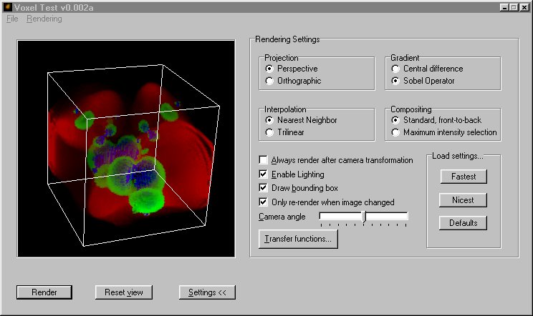Click the Camera angle label
This screenshot has width=533, height=316.
coord(282,217)
